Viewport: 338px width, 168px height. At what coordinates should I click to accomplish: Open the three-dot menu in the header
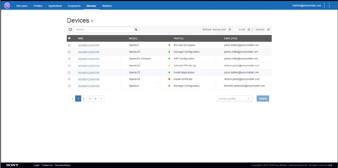click(x=329, y=5)
